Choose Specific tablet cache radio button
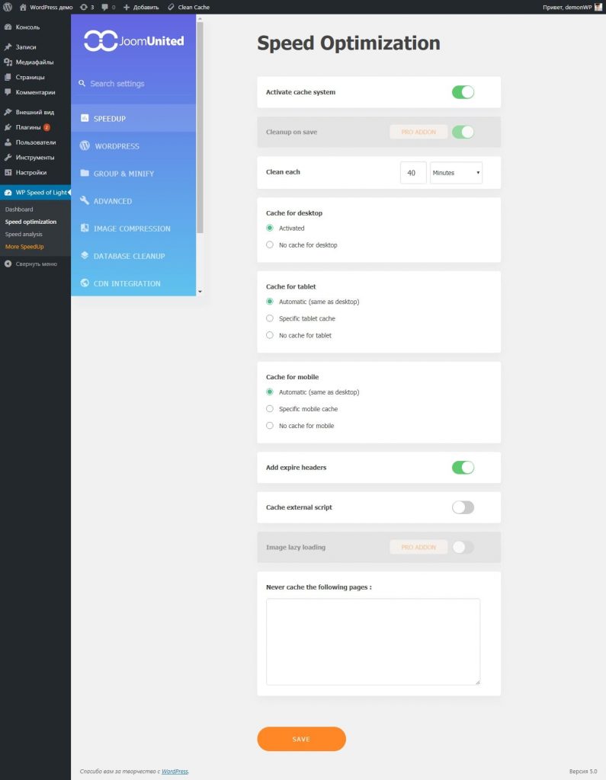This screenshot has height=780, width=606. pos(270,318)
